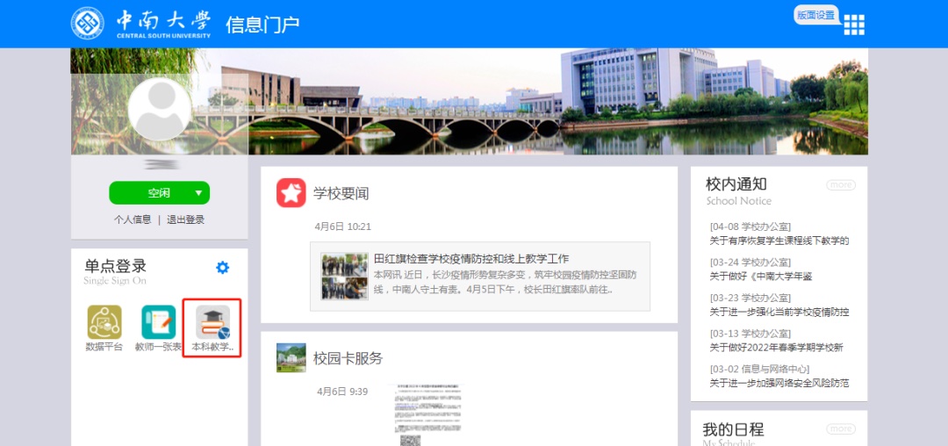Click the 校园卡服务 section icon
The width and height of the screenshot is (948, 446).
(291, 358)
